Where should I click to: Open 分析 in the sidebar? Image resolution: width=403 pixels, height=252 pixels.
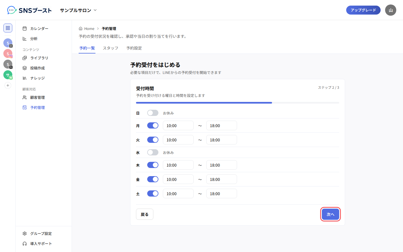pyautogui.click(x=44, y=39)
